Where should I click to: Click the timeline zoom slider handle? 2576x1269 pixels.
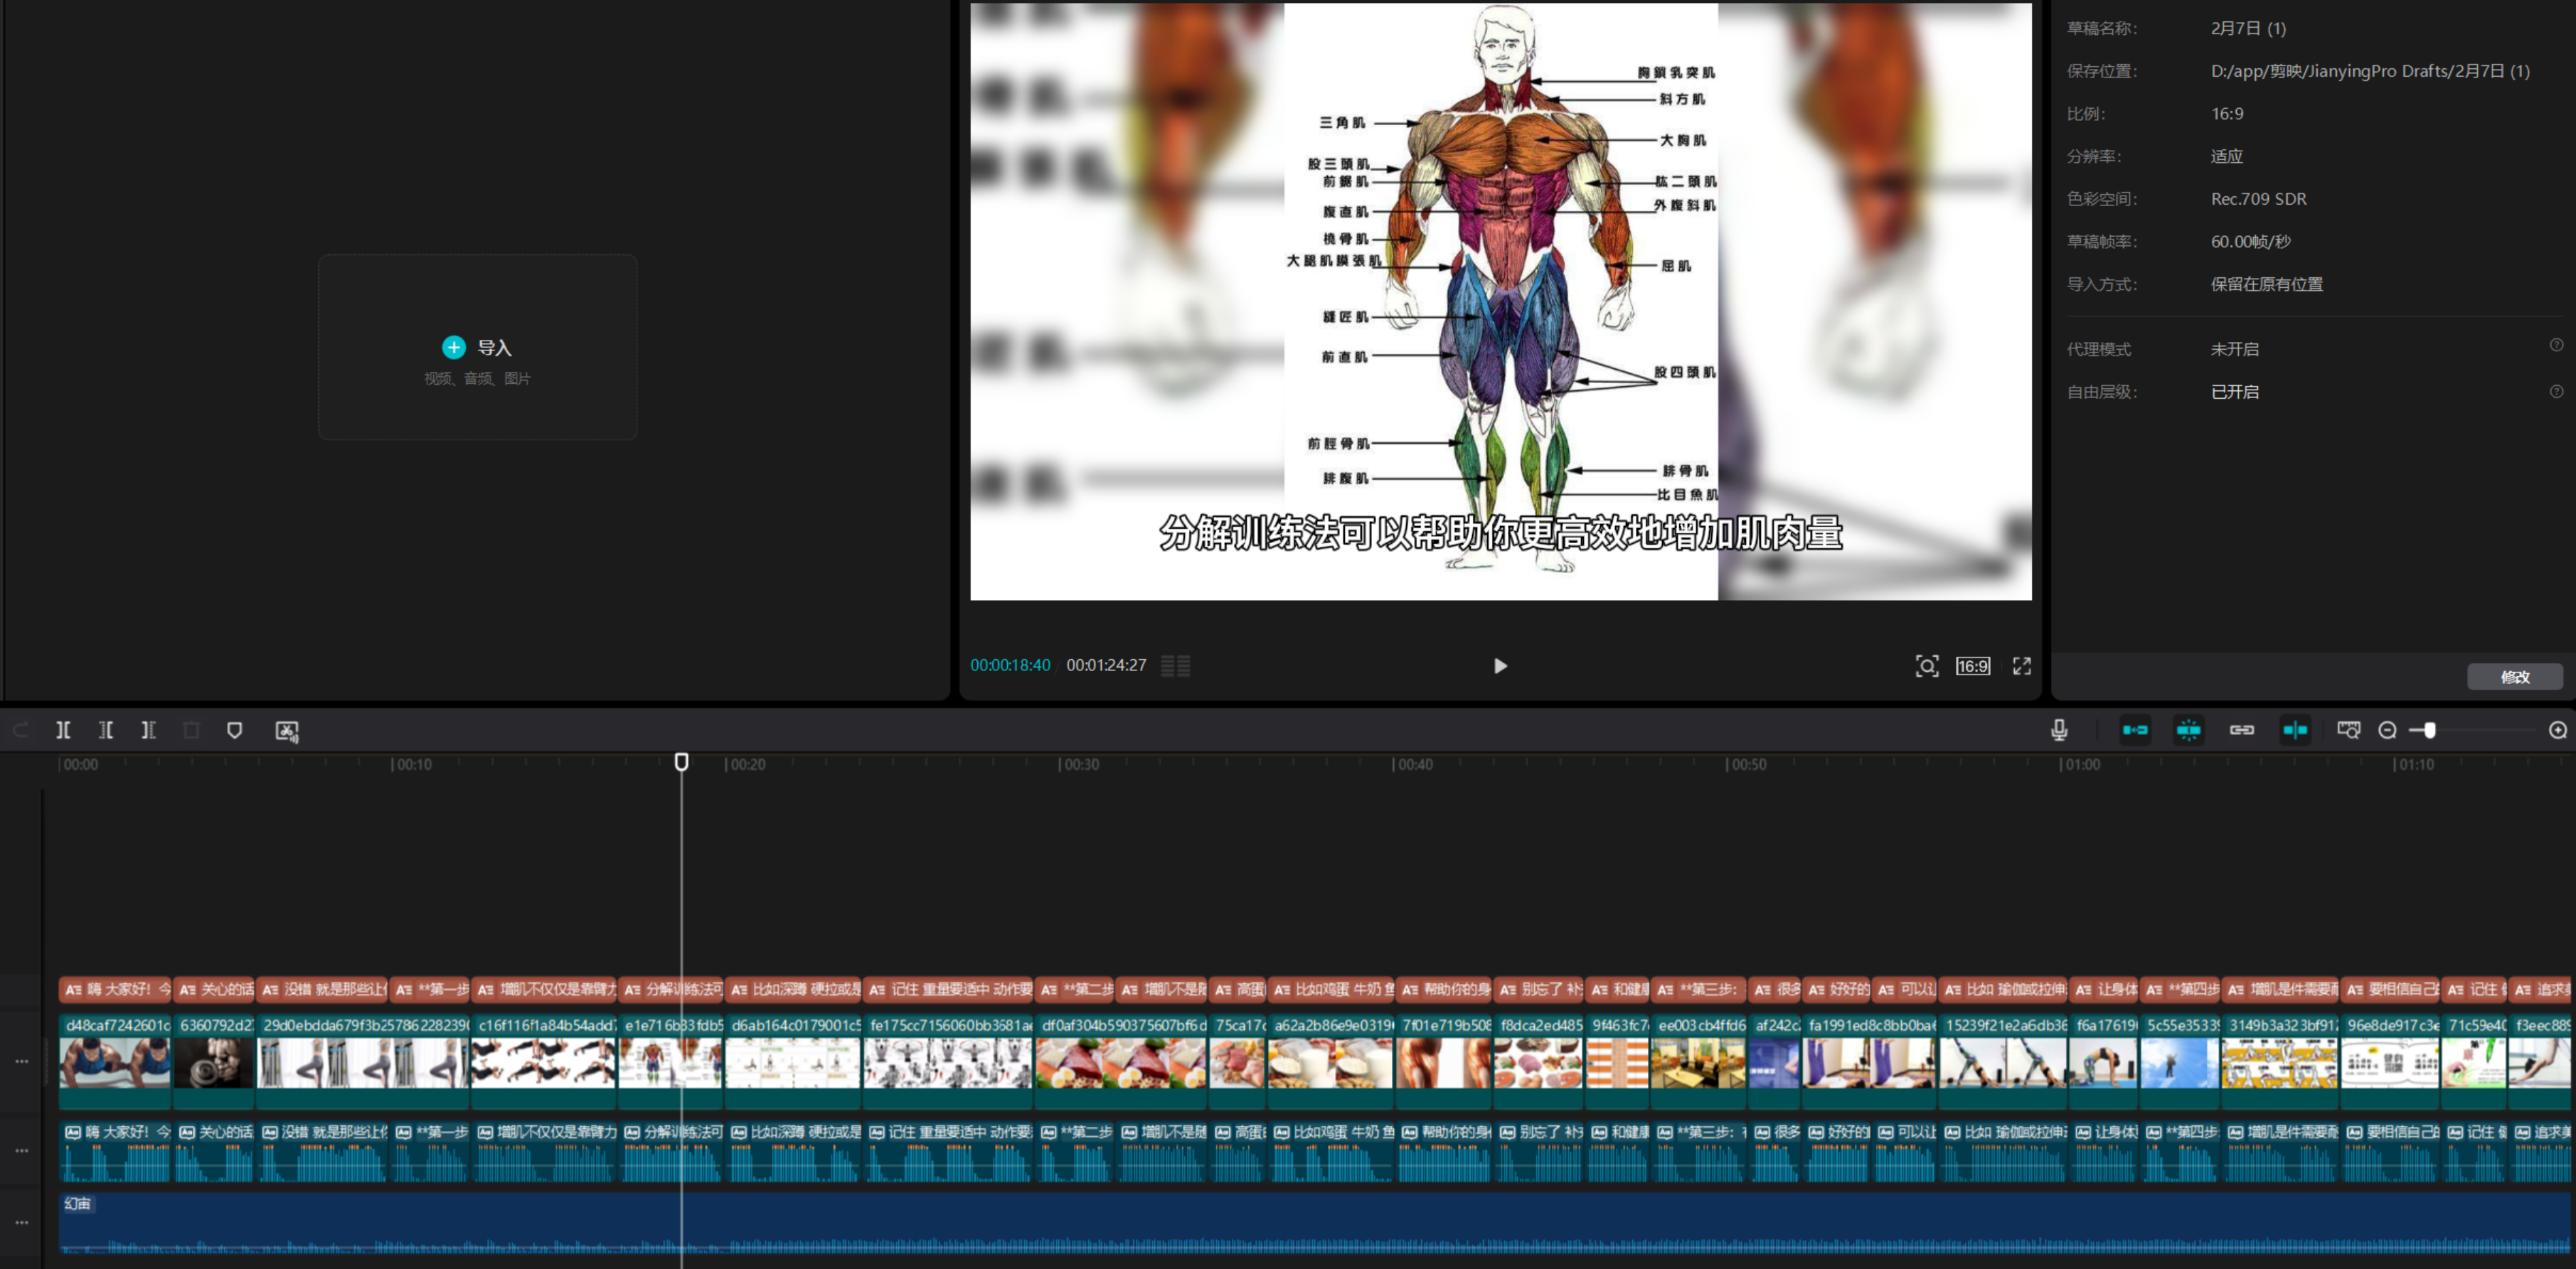[2429, 730]
